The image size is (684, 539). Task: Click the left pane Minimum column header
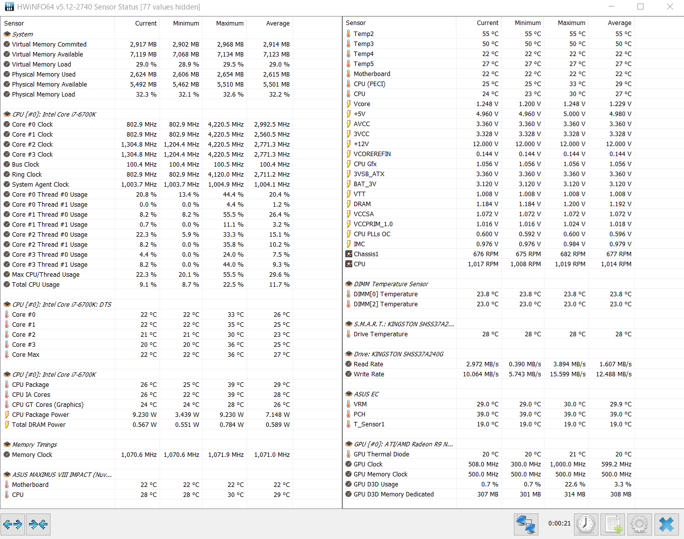[x=181, y=23]
